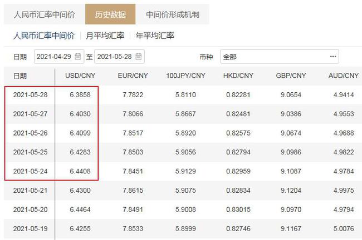This screenshot has width=362, height=240.
Task: Click 100JPY/CNY value 5.8999
Action: 185,228
